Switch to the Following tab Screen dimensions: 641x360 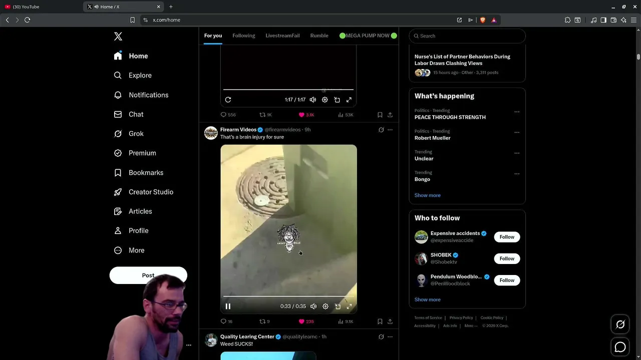244,35
